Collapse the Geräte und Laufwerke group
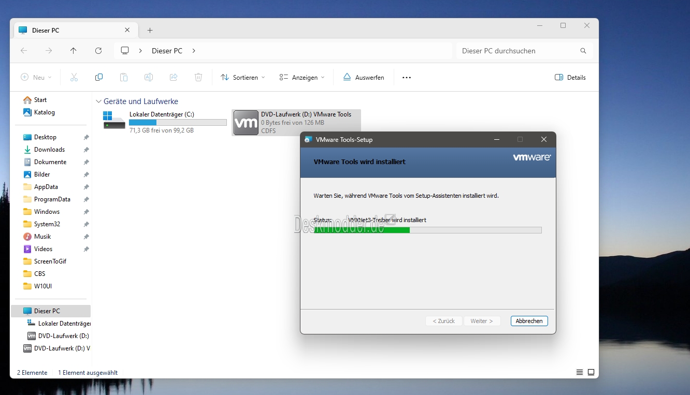The height and width of the screenshot is (395, 690). [98, 101]
